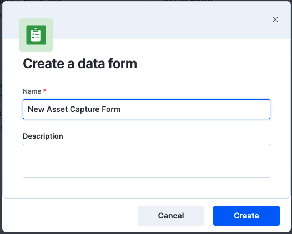Click the red required asterisk beside Name

45,91
